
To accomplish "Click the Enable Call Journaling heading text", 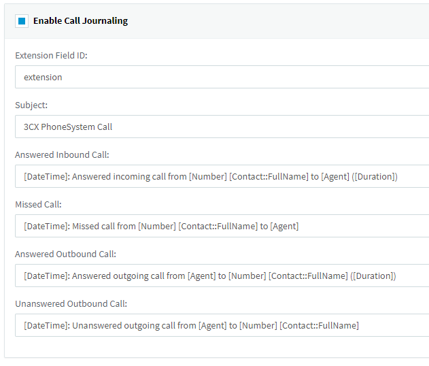I will (x=80, y=21).
